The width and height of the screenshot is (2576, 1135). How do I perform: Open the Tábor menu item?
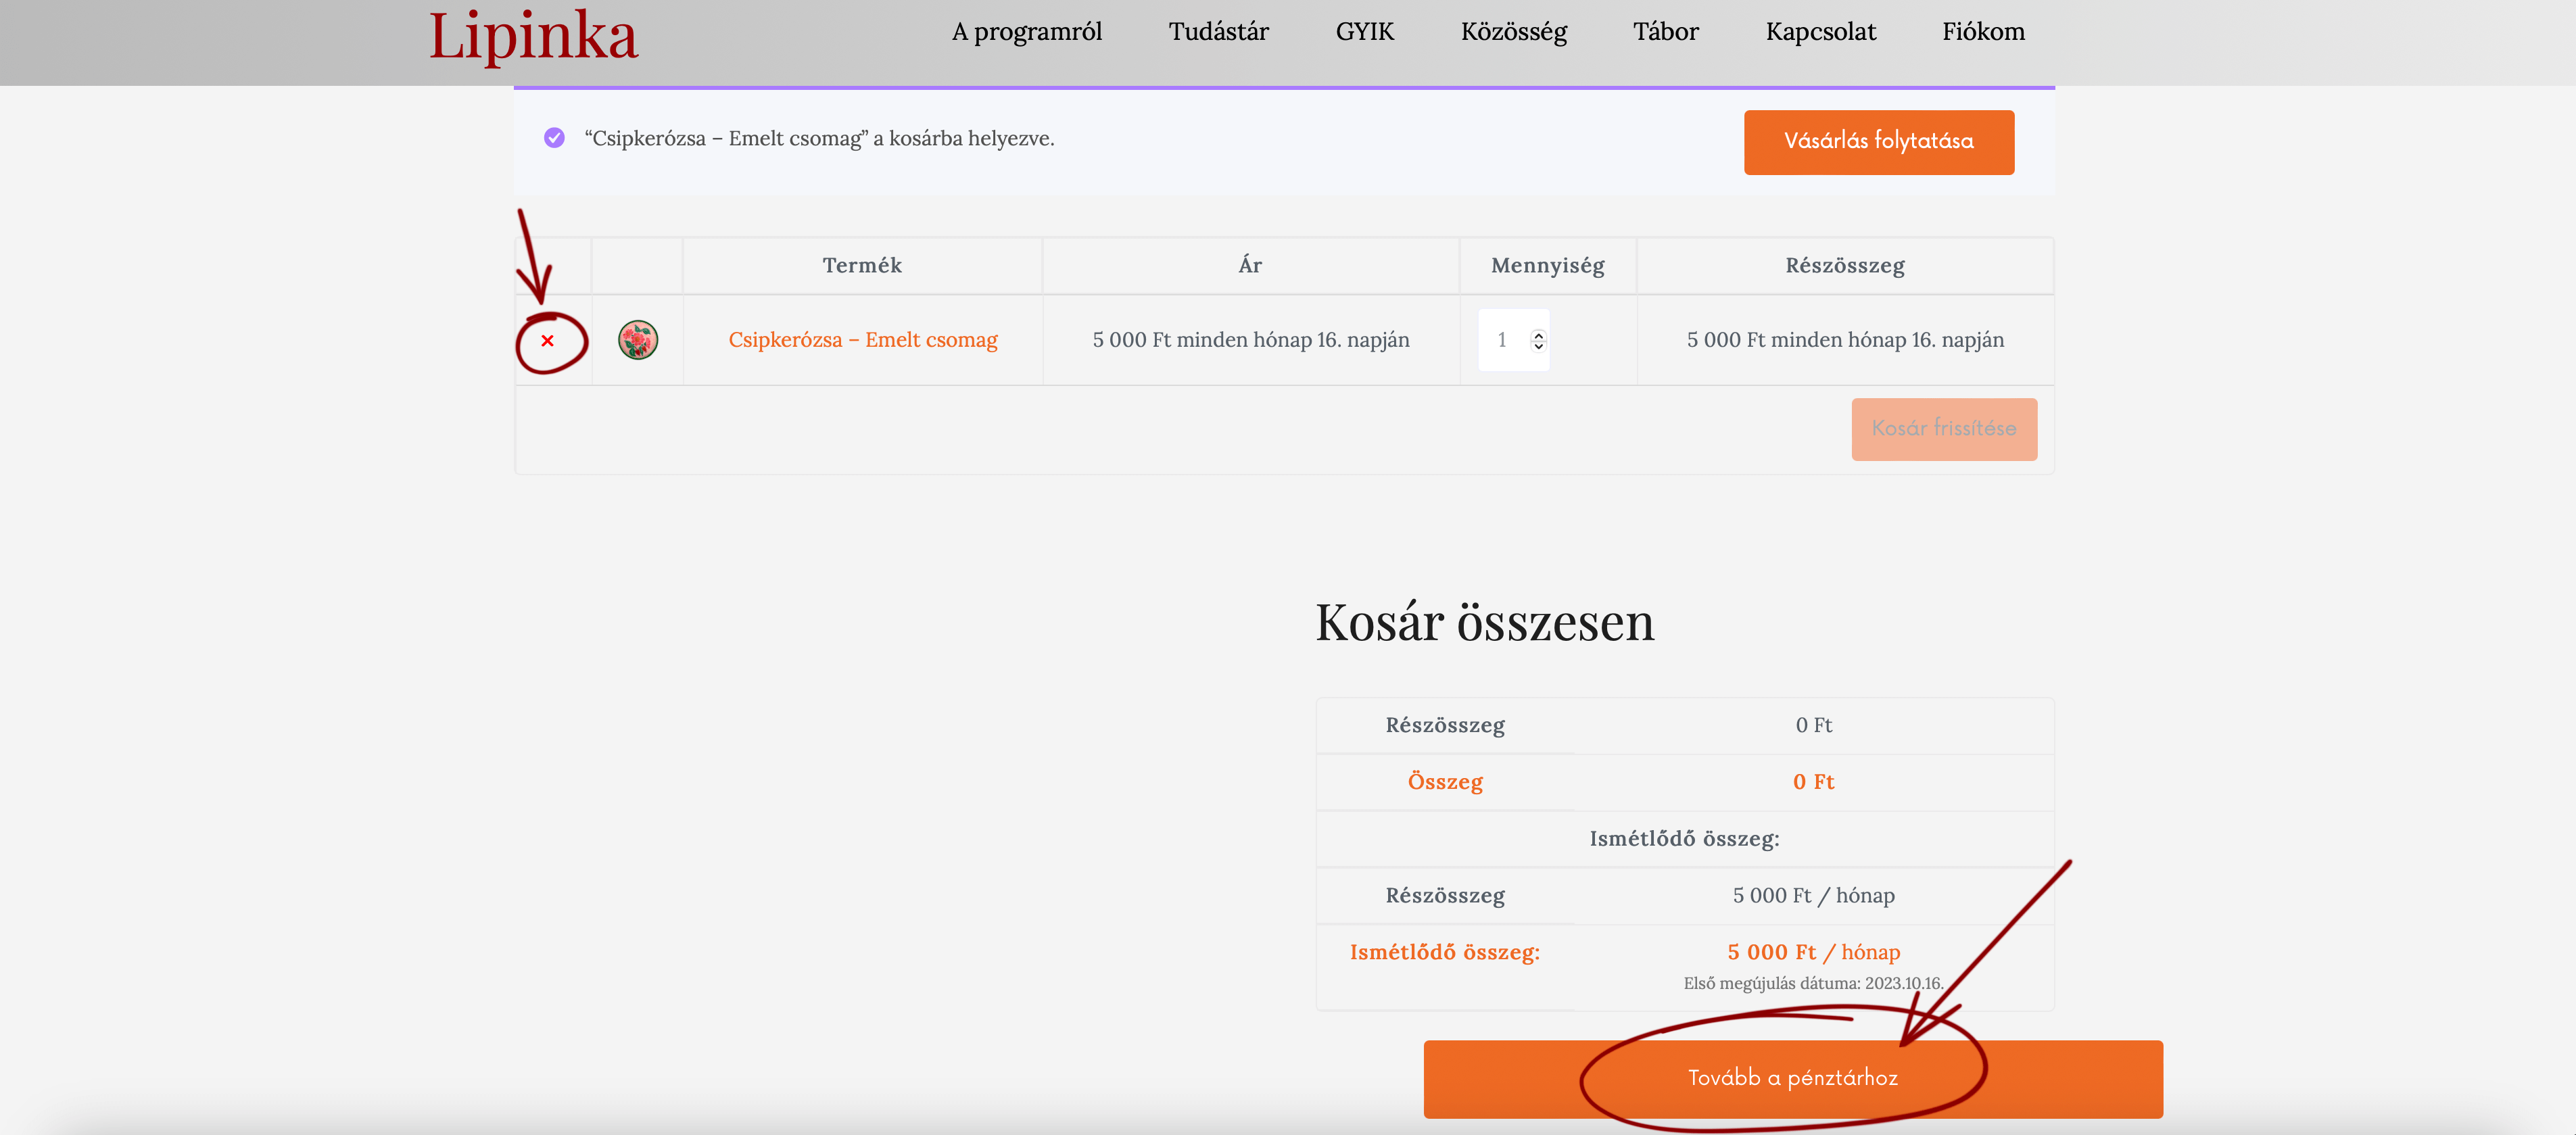pyautogui.click(x=1665, y=32)
